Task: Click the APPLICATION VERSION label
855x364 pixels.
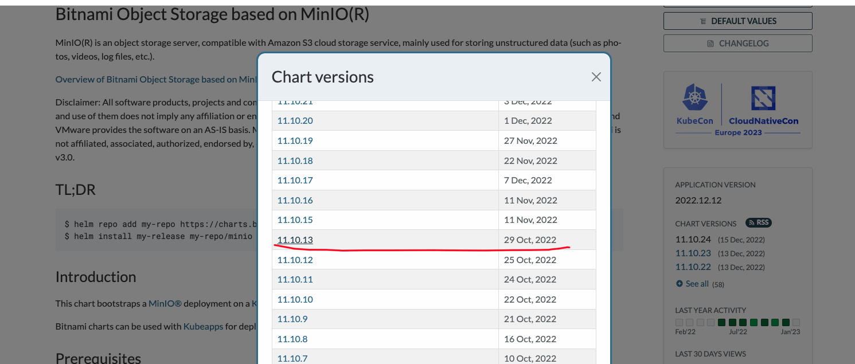Action: tap(716, 185)
